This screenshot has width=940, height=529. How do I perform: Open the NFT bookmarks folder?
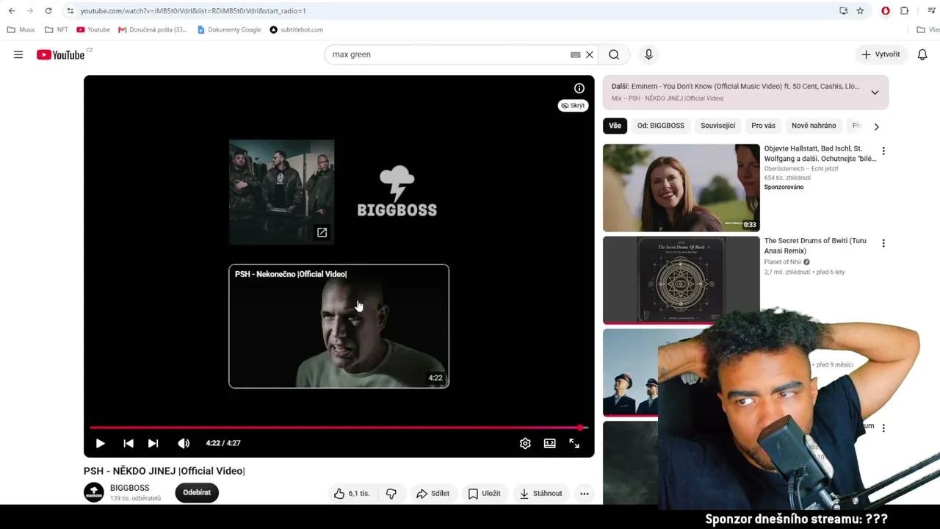[x=56, y=30]
